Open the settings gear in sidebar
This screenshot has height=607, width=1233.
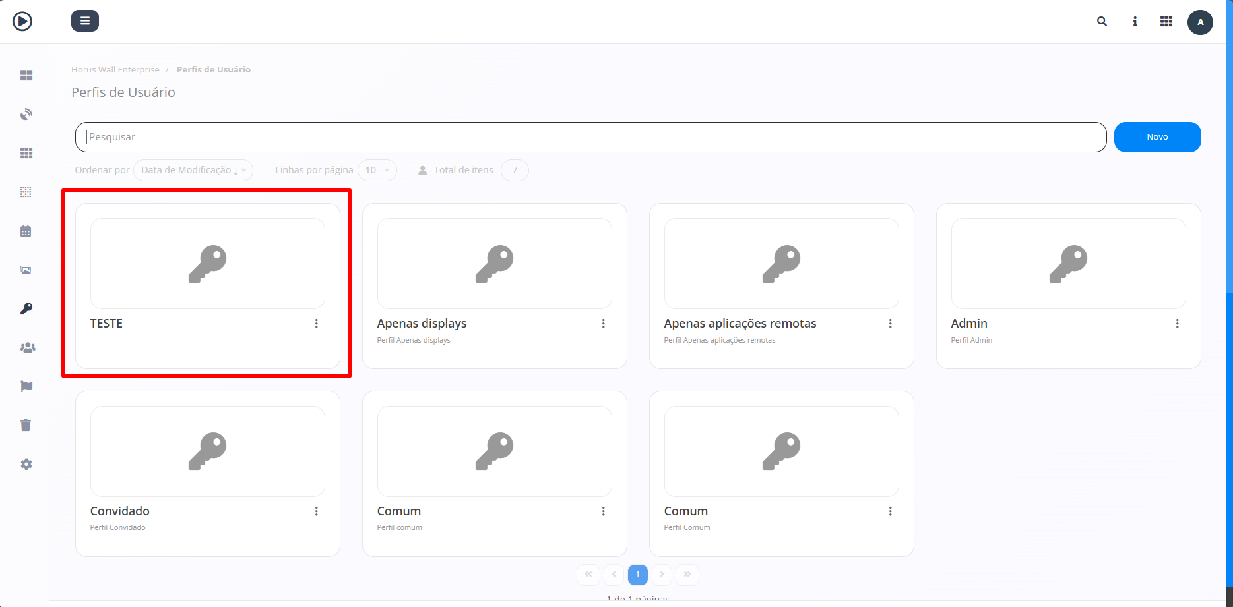pos(26,464)
